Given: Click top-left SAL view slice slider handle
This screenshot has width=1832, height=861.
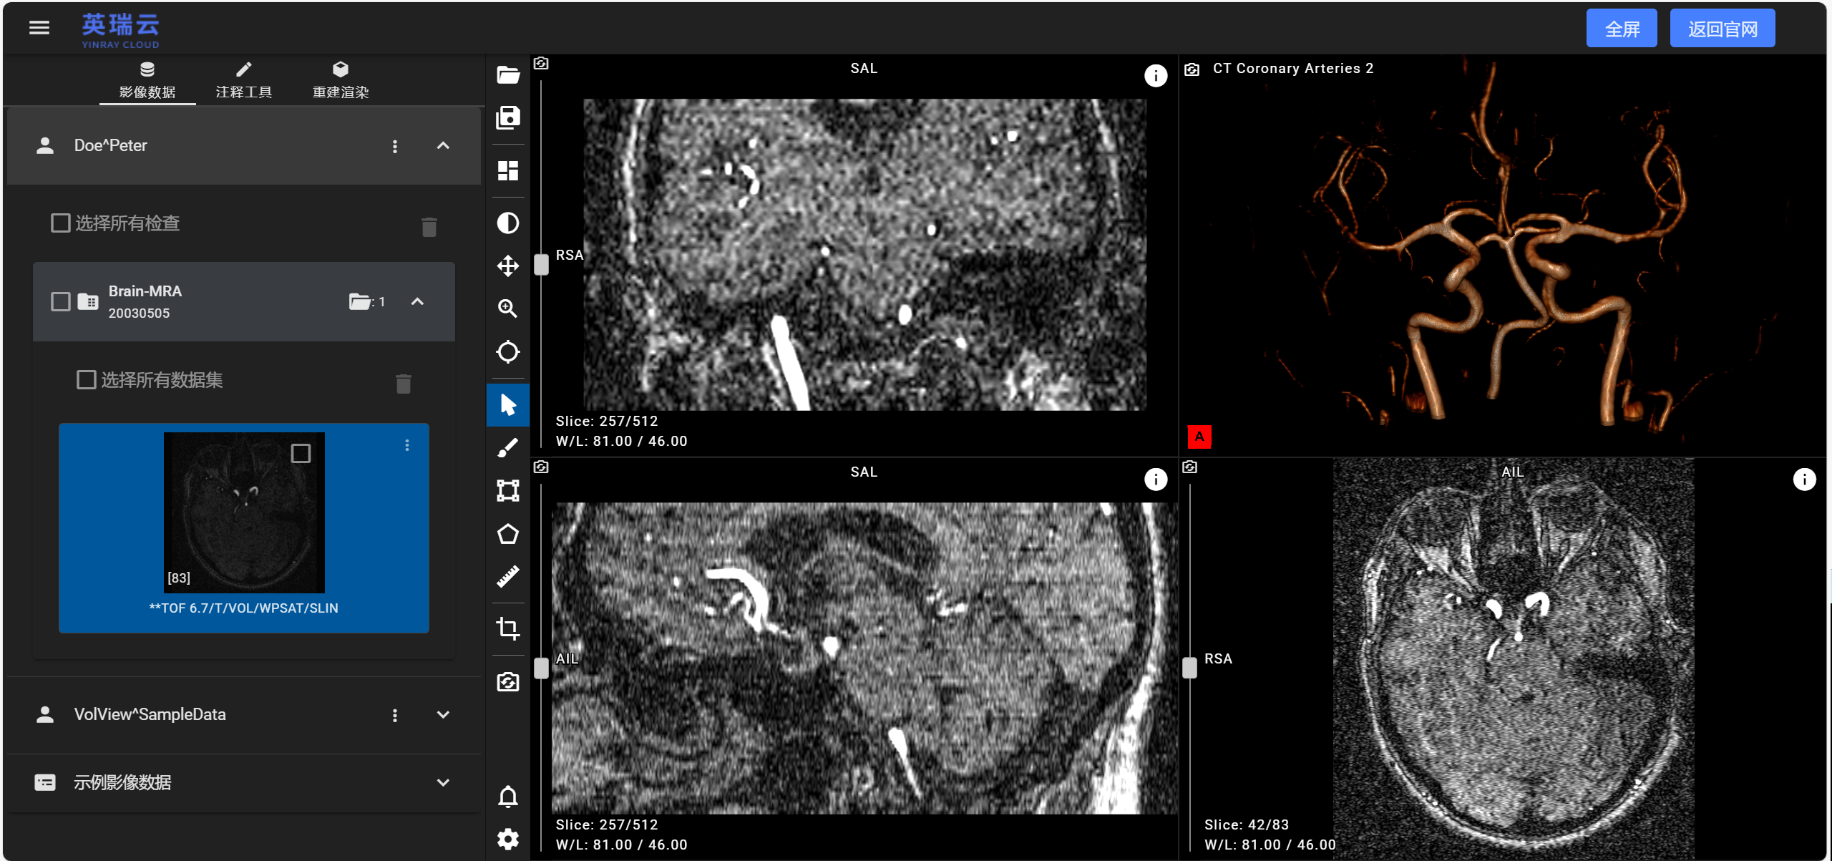Looking at the screenshot, I should 542,265.
